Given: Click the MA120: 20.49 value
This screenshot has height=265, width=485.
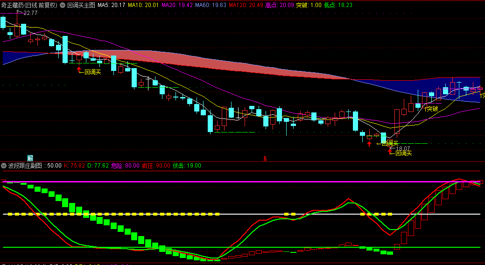Looking at the screenshot, I should click(246, 5).
